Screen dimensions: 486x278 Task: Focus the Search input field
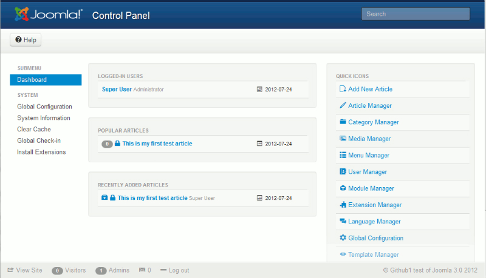[x=416, y=14]
